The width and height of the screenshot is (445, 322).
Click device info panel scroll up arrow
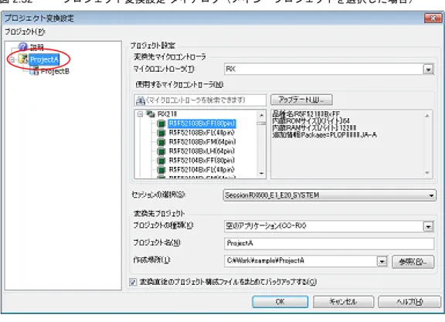point(427,116)
